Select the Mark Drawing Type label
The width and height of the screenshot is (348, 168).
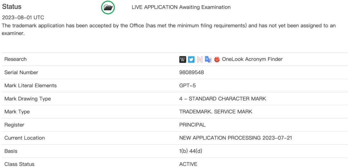tap(27, 99)
